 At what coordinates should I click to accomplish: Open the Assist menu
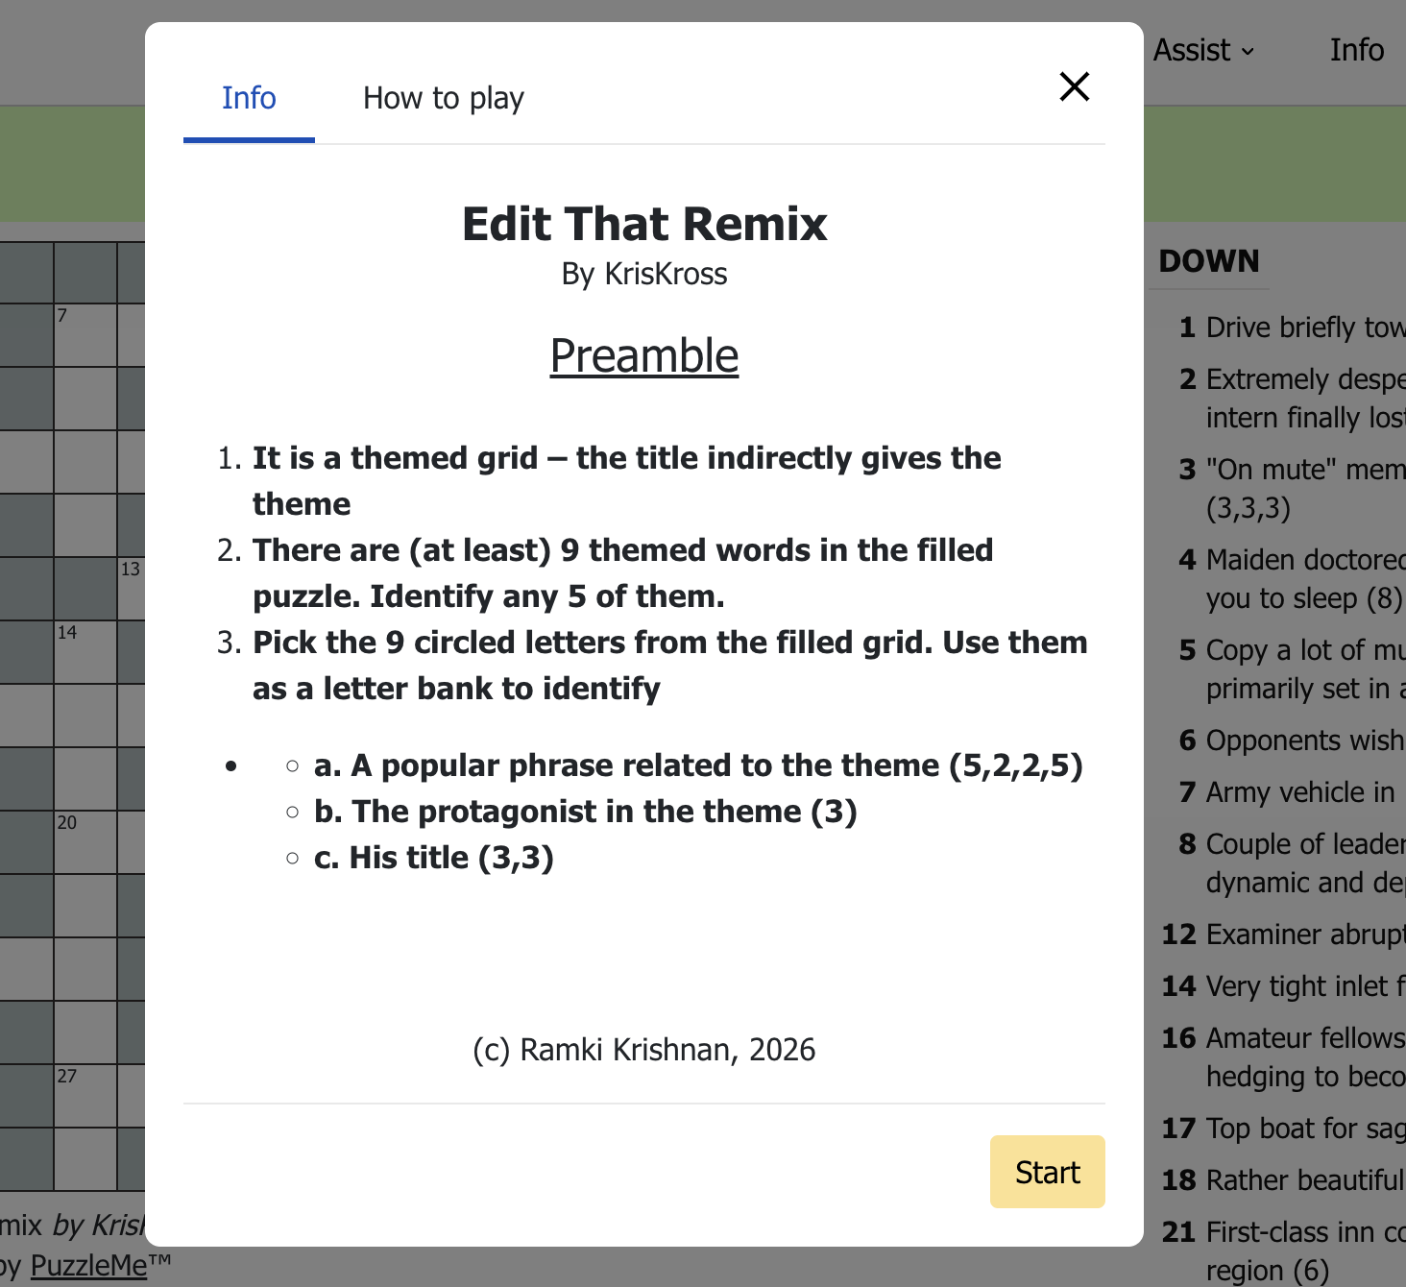click(1191, 50)
